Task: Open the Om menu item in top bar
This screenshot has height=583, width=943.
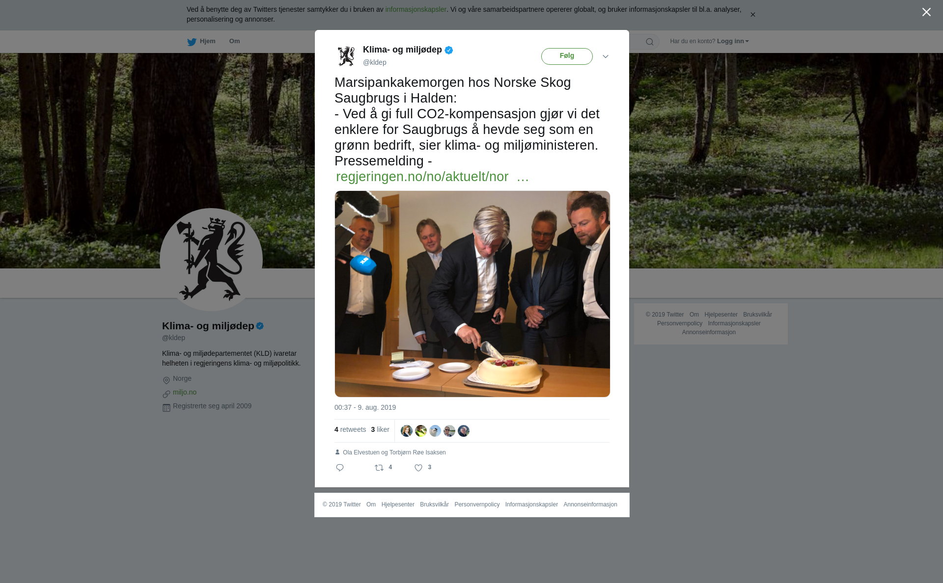Action: pos(234,41)
